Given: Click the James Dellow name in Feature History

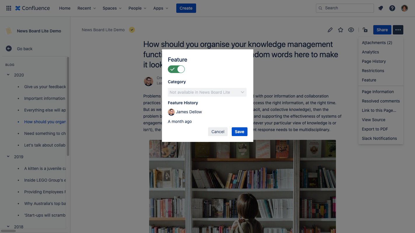Looking at the screenshot, I should tap(189, 112).
